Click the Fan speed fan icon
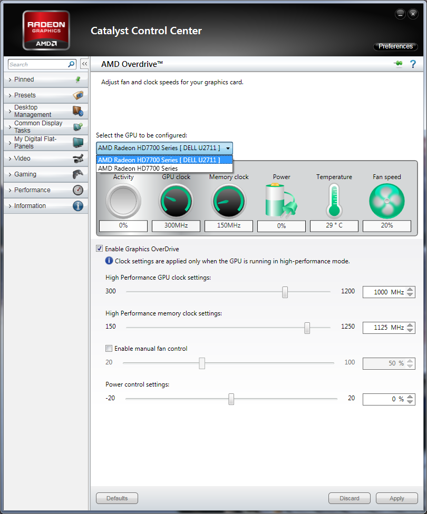Screen dimensions: 427x514 pyautogui.click(x=386, y=201)
